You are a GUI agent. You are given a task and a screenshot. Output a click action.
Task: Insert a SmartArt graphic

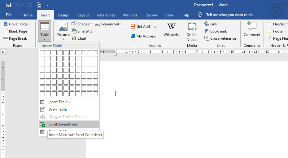tap(81, 31)
